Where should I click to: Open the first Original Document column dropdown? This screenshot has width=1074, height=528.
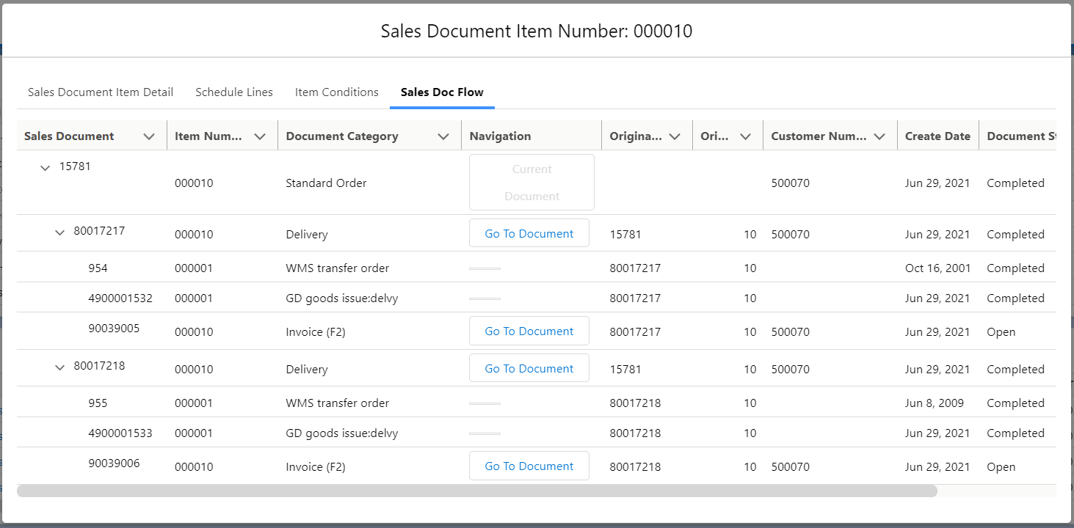point(675,136)
